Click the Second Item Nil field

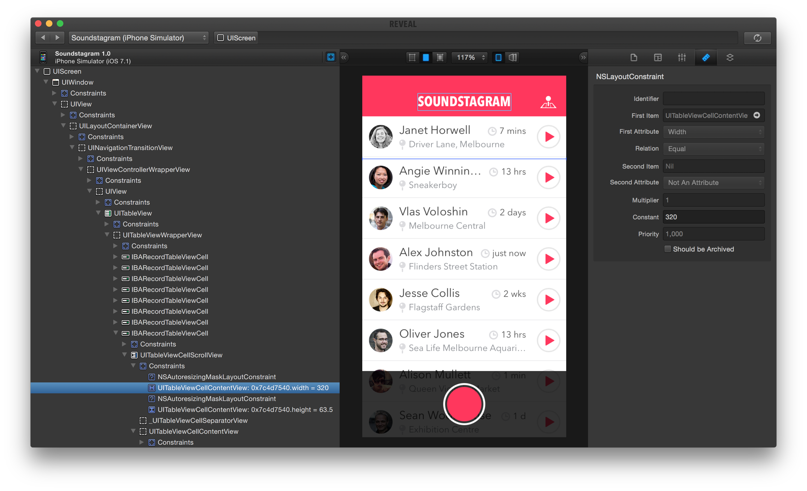pos(714,166)
